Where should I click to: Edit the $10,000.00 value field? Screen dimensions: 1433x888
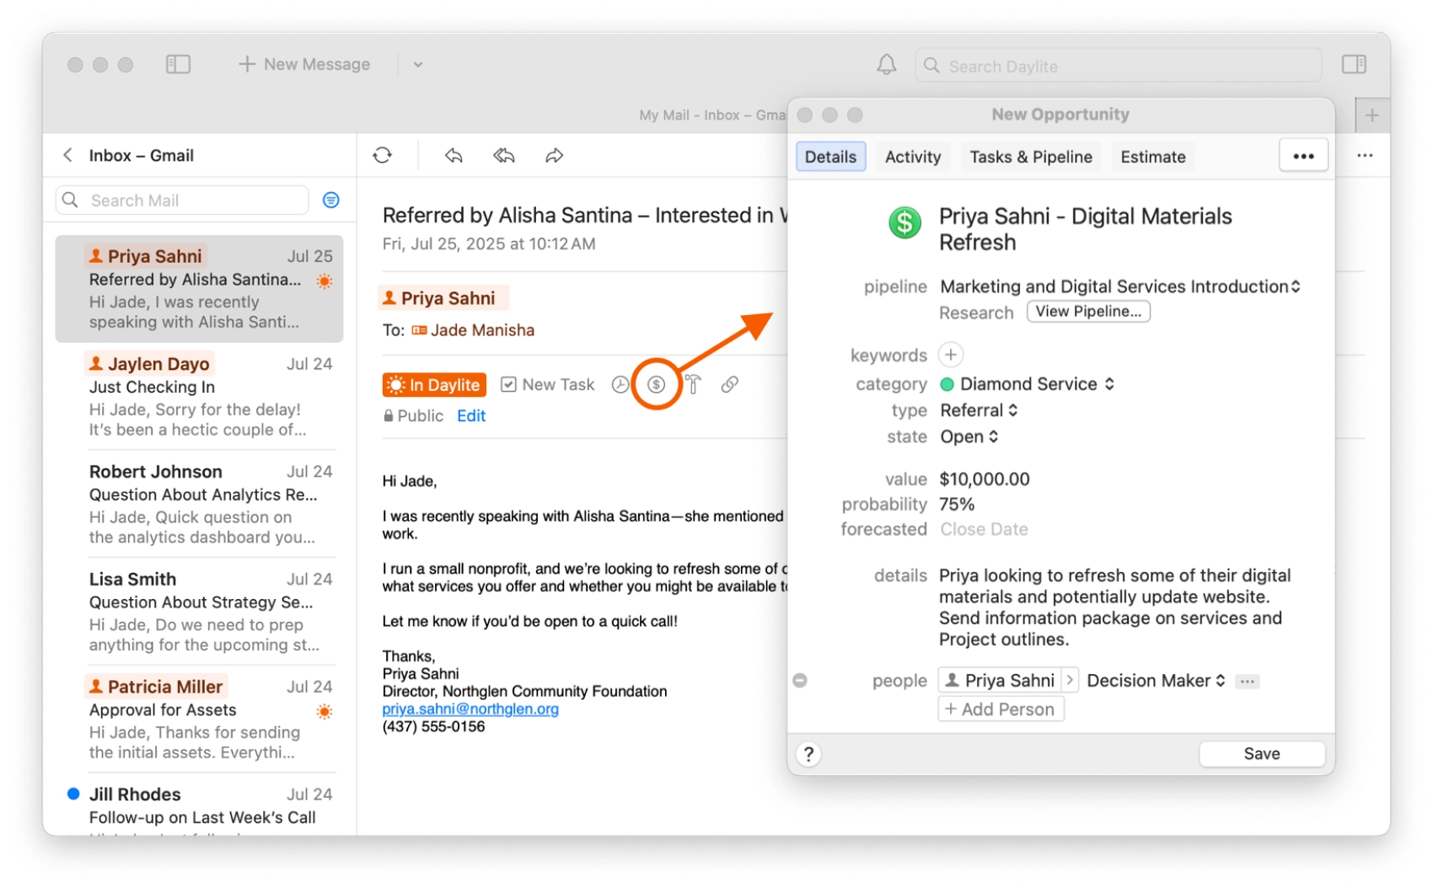[x=985, y=479]
